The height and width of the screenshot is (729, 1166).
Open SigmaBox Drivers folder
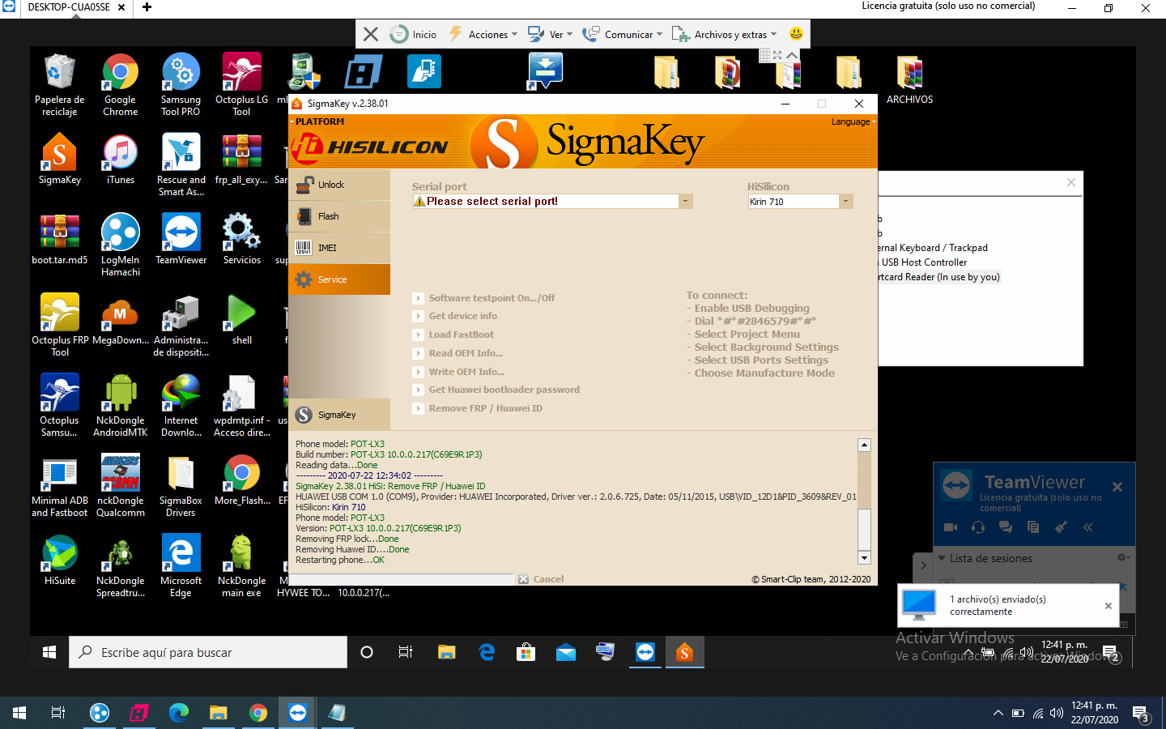tap(181, 485)
